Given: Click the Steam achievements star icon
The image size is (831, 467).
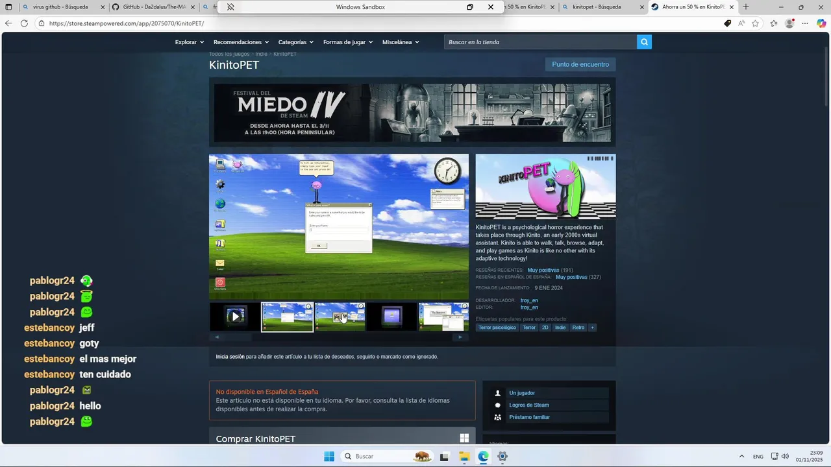Looking at the screenshot, I should tap(498, 405).
